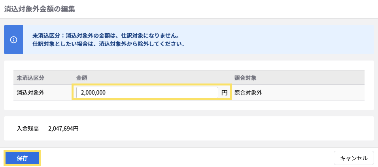This screenshot has height=167, width=378.
Task: Click the 照合対象外 value cell
Action: pos(248,93)
